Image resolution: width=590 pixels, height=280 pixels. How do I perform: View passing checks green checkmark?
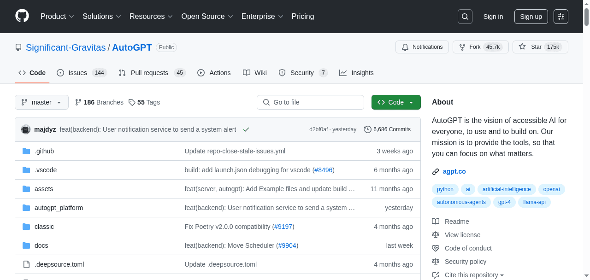(x=246, y=130)
